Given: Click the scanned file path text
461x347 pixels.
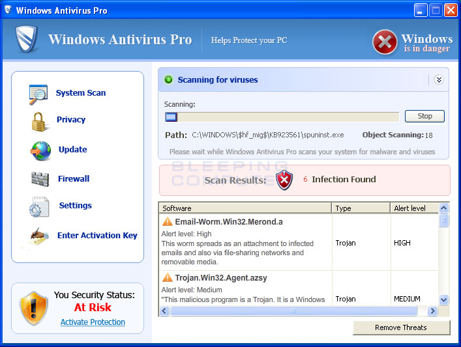Looking at the screenshot, I should pos(268,135).
